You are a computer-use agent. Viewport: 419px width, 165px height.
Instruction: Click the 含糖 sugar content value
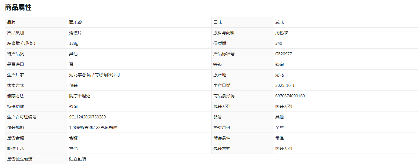click(73, 138)
